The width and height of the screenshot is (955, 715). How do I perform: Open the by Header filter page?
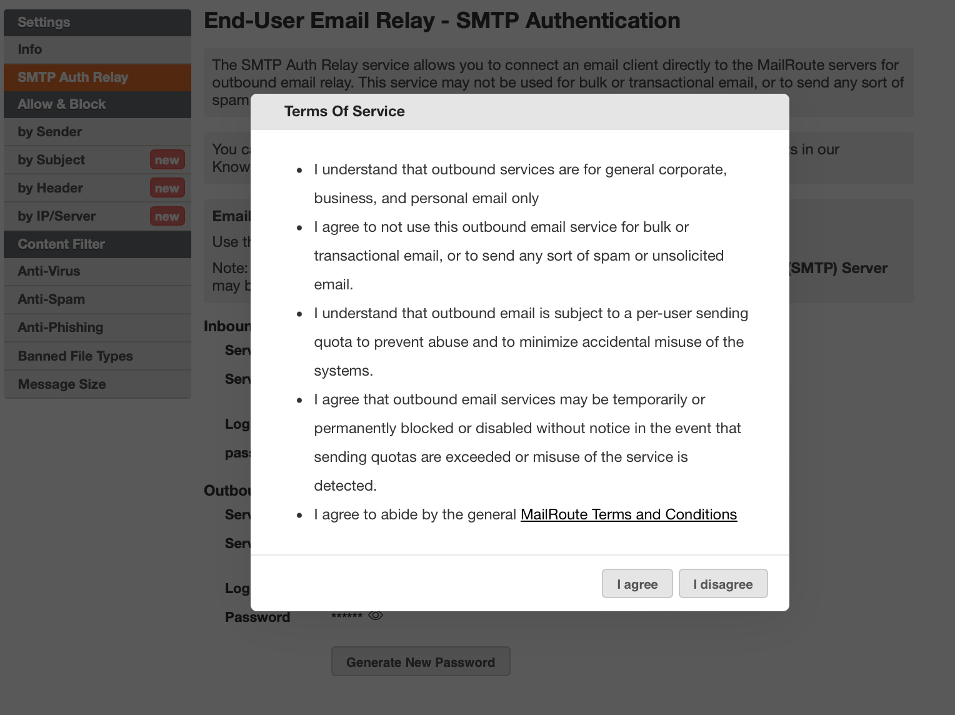(97, 188)
